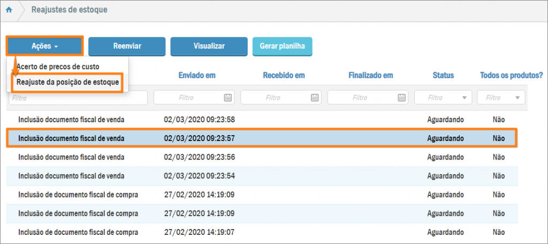Click the Gerar planilha button
Screen dimensions: 548x244
[x=282, y=46]
